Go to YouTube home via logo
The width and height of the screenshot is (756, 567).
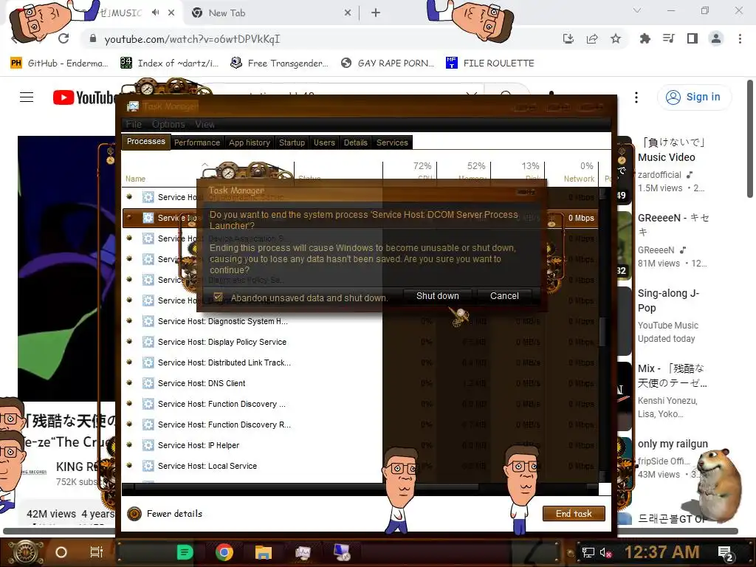coord(84,98)
